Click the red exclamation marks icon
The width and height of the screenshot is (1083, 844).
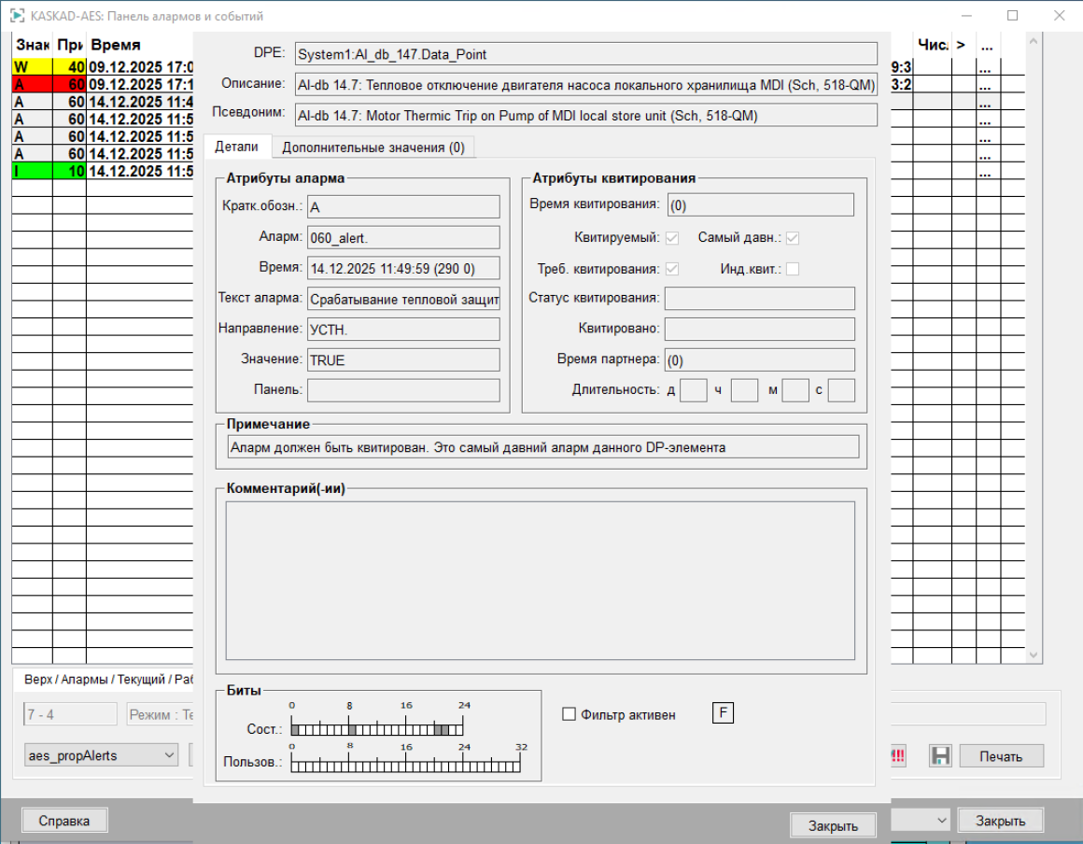point(898,756)
